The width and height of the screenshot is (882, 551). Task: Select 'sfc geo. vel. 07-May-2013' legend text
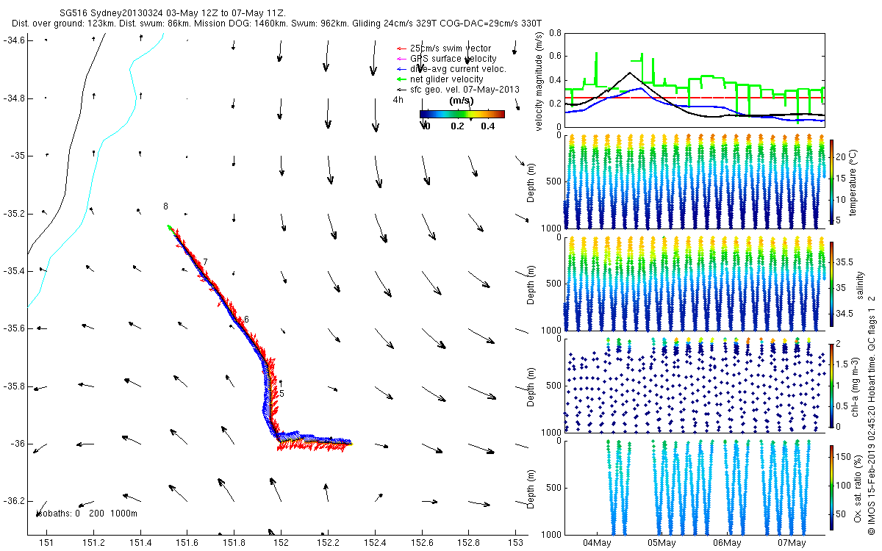(465, 90)
